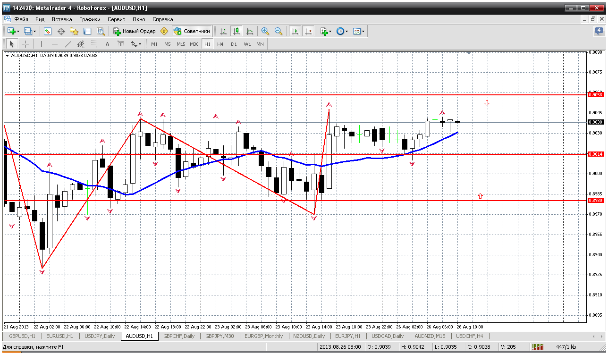The image size is (608, 353).
Task: Select the arrow cursor tool
Action: point(12,44)
